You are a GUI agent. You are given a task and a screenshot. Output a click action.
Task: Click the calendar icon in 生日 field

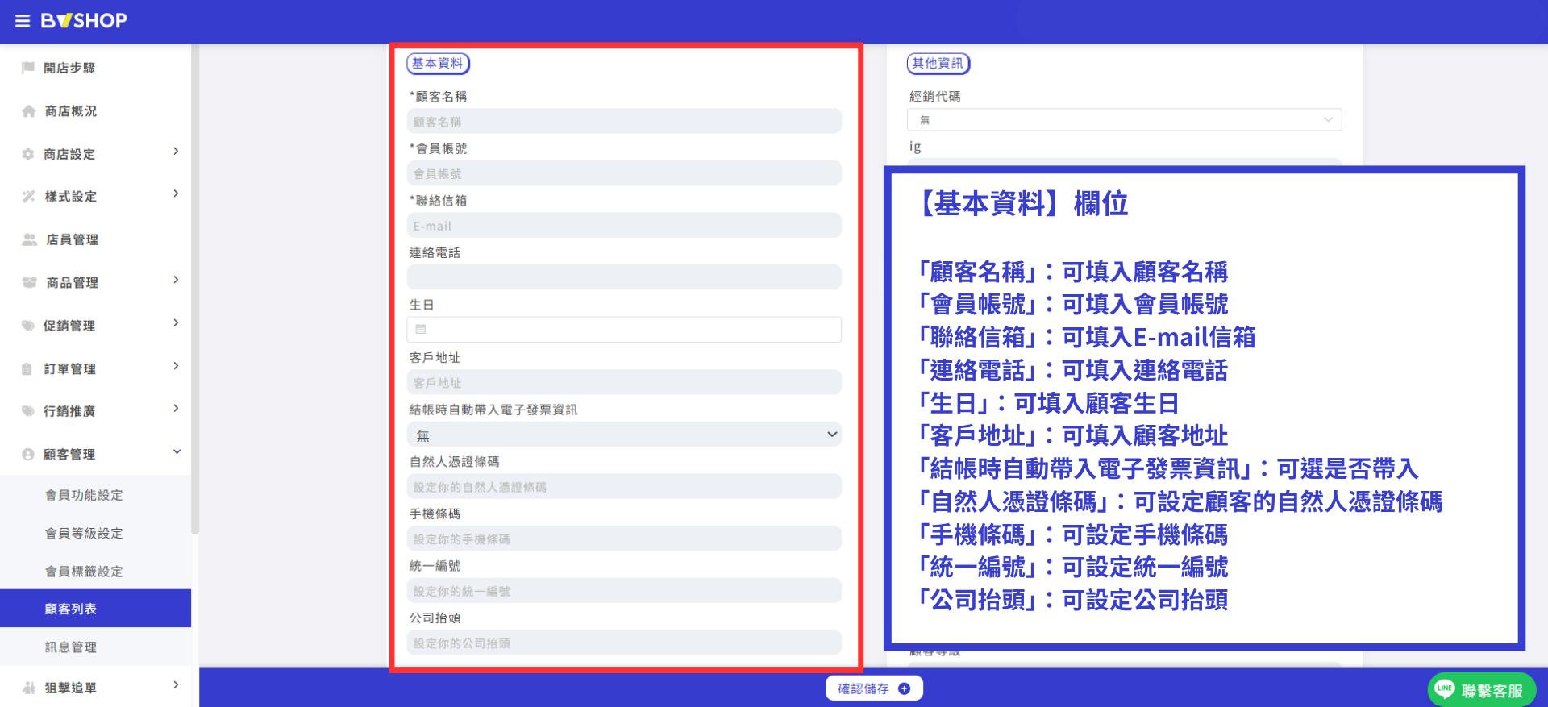(x=421, y=329)
